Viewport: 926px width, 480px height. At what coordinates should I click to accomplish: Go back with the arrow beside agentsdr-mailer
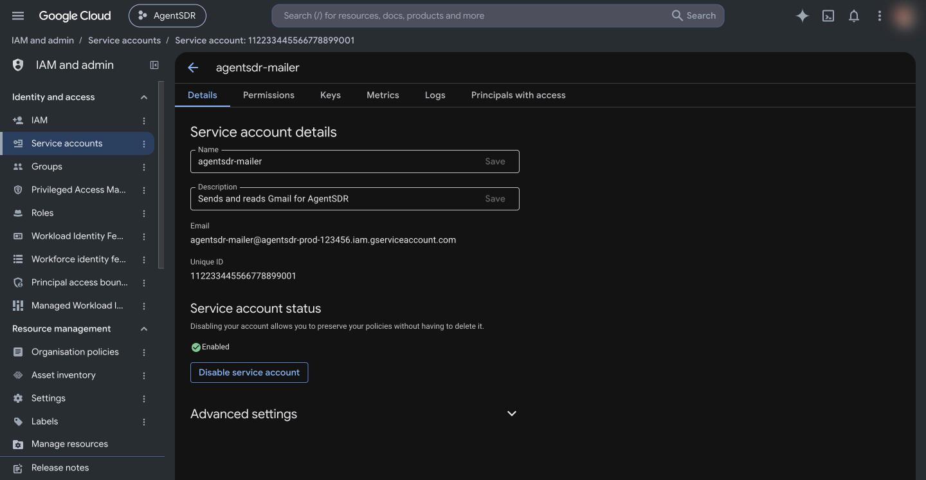click(193, 68)
